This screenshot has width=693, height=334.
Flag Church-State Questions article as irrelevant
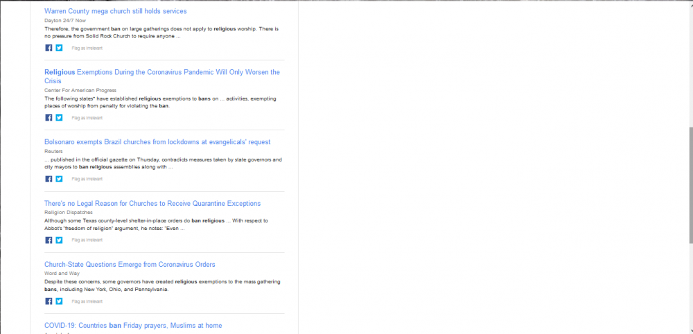click(x=87, y=301)
